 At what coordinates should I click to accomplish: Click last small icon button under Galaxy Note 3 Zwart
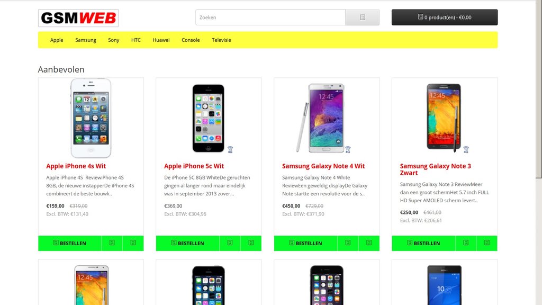point(487,243)
